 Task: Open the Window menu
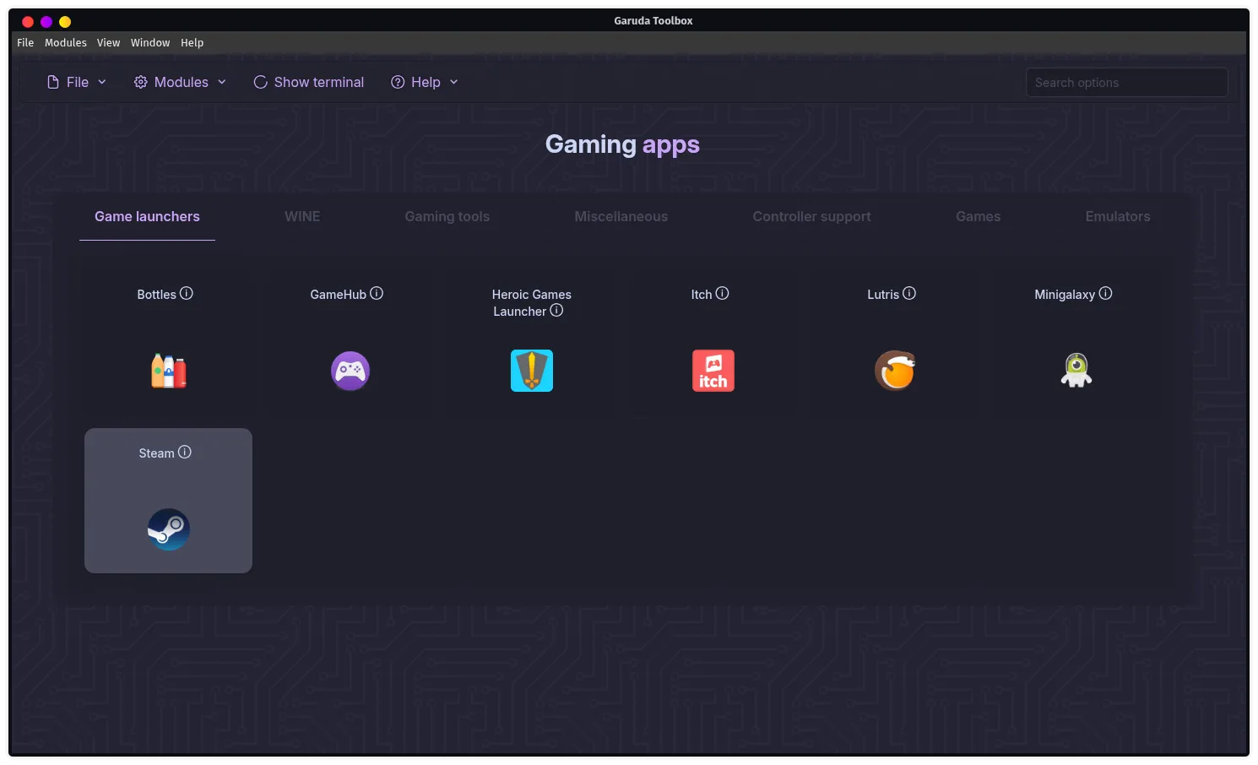click(x=150, y=42)
